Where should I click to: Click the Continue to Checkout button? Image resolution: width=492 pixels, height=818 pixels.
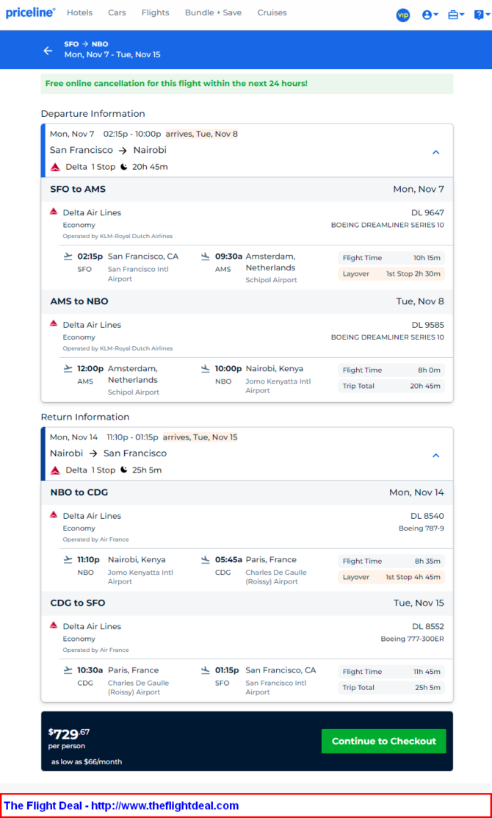pyautogui.click(x=383, y=741)
